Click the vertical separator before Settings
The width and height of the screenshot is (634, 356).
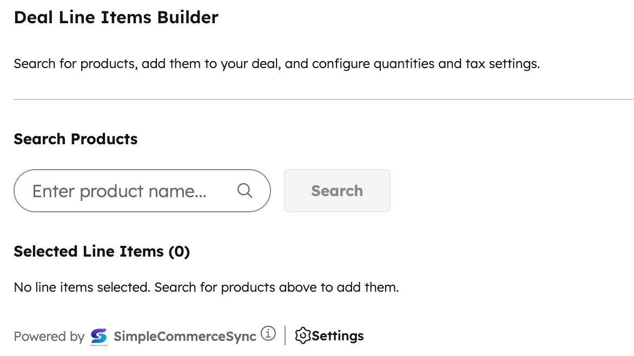click(285, 335)
